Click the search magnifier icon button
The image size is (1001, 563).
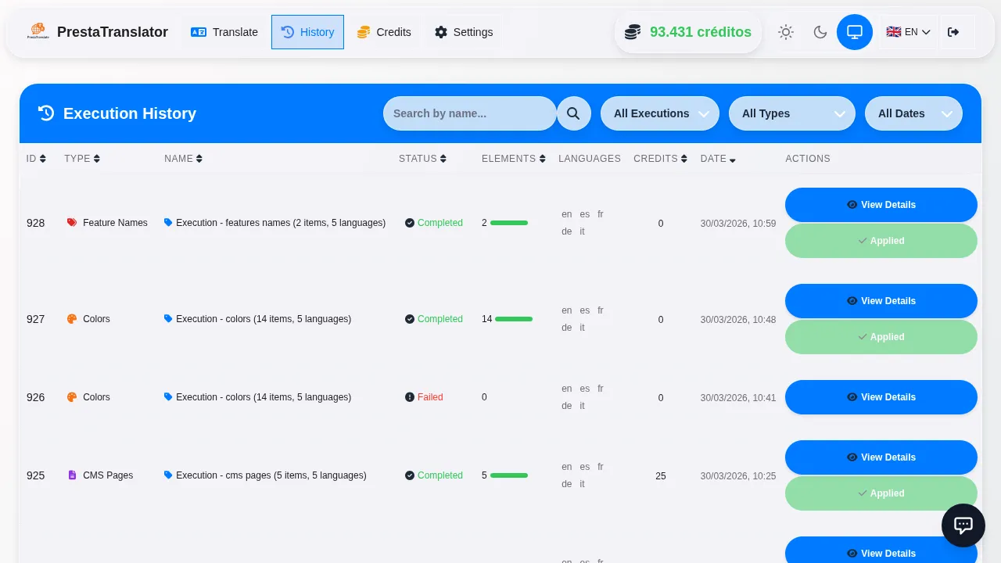pyautogui.click(x=573, y=113)
